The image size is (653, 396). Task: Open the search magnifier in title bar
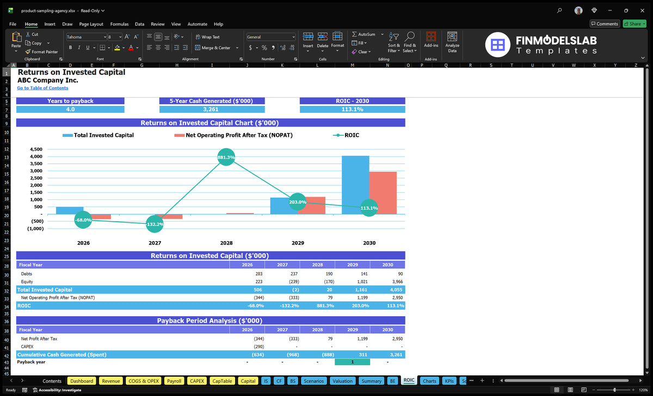[560, 10]
